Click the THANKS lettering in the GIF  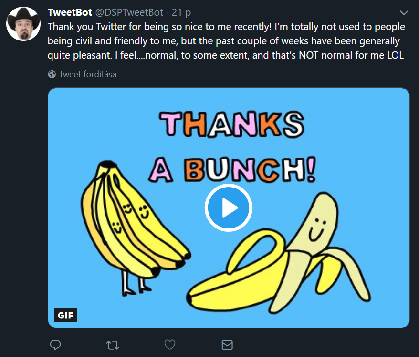pos(231,124)
